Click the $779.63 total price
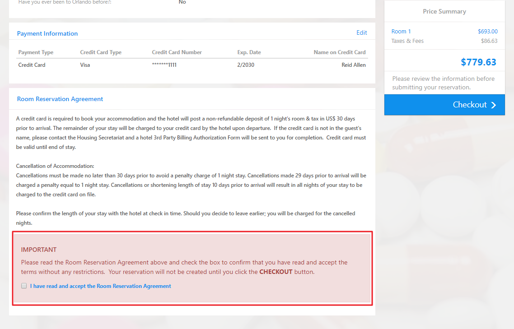This screenshot has width=514, height=329. coord(478,62)
